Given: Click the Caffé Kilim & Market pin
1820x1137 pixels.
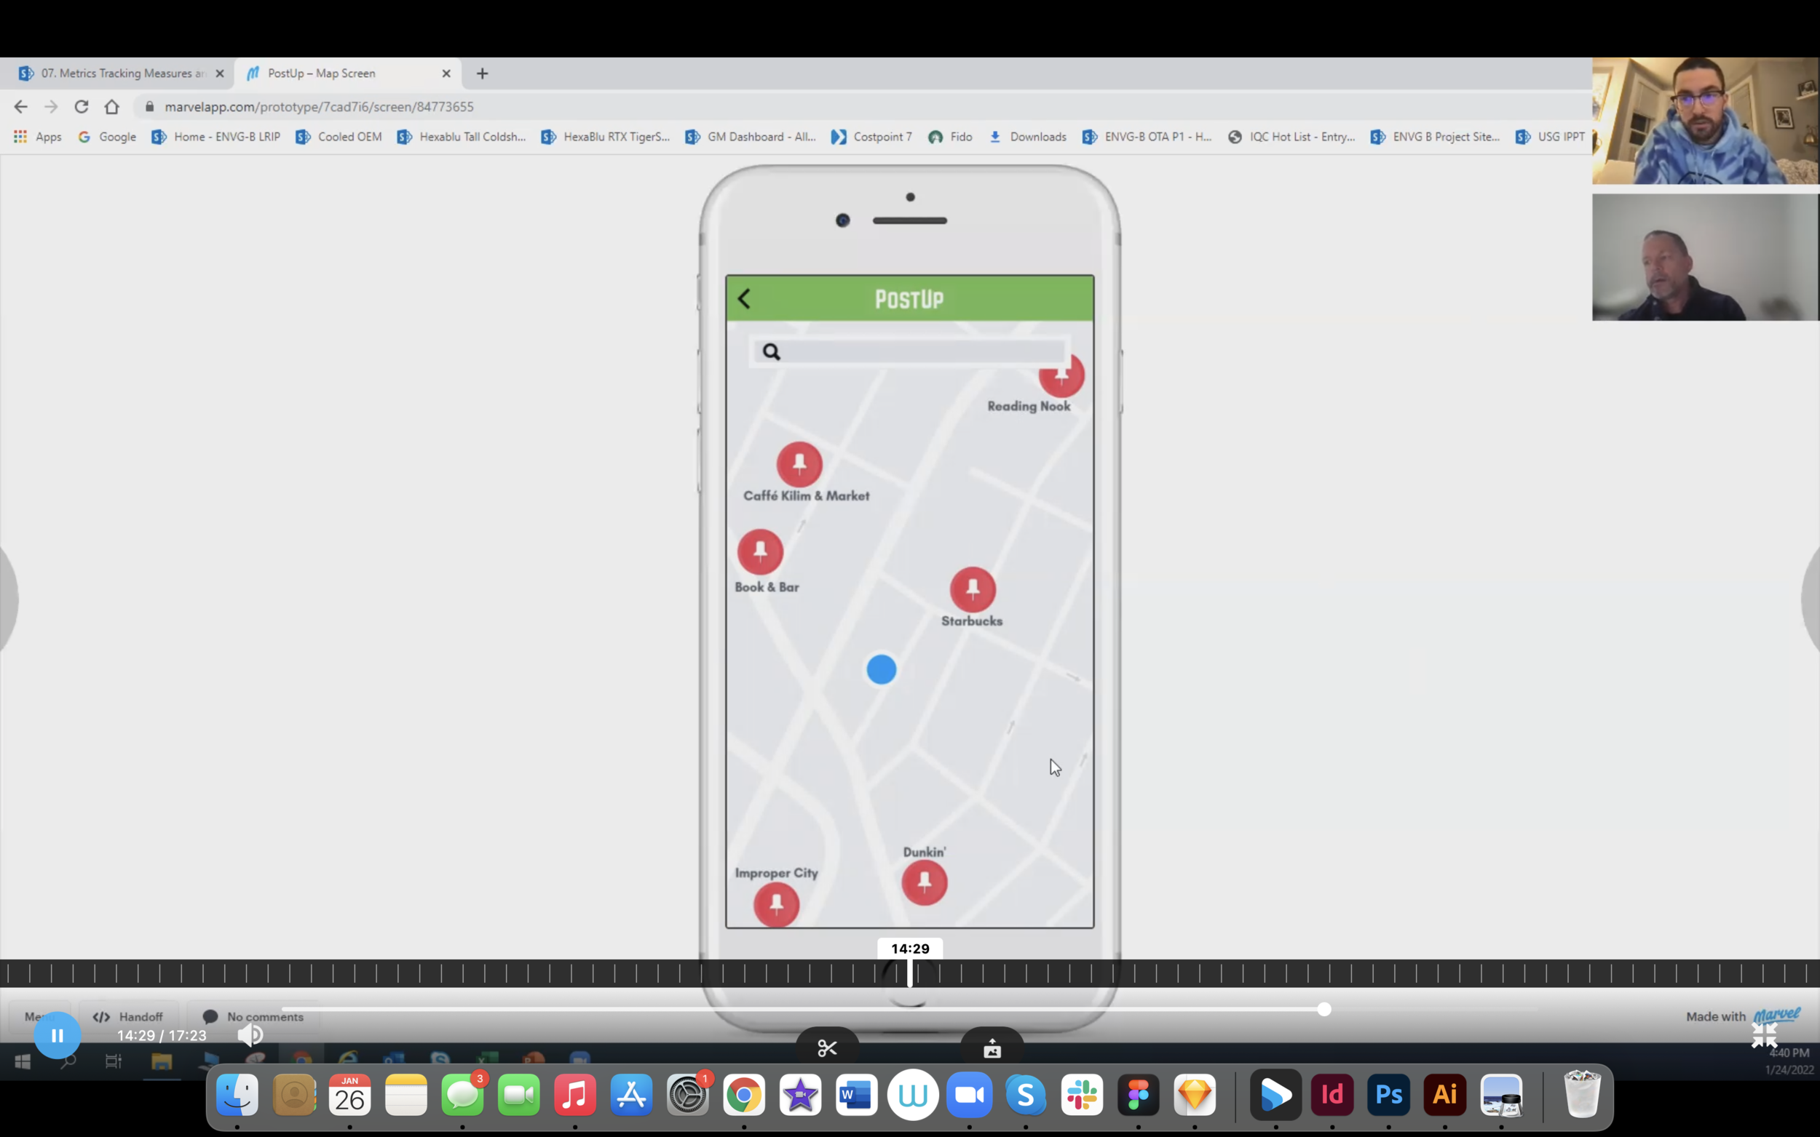Looking at the screenshot, I should point(799,464).
